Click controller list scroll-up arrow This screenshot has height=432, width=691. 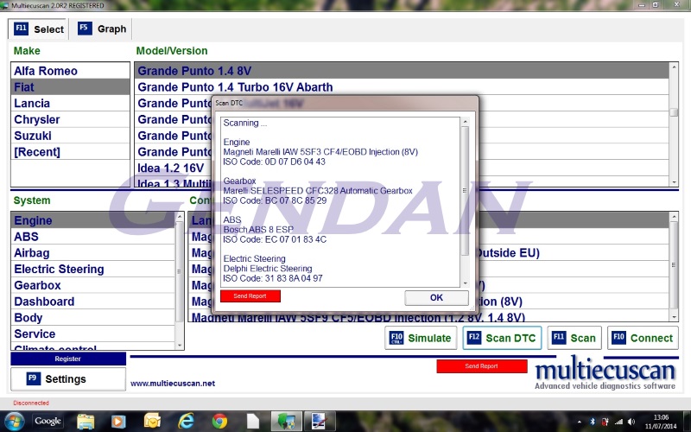pos(674,217)
